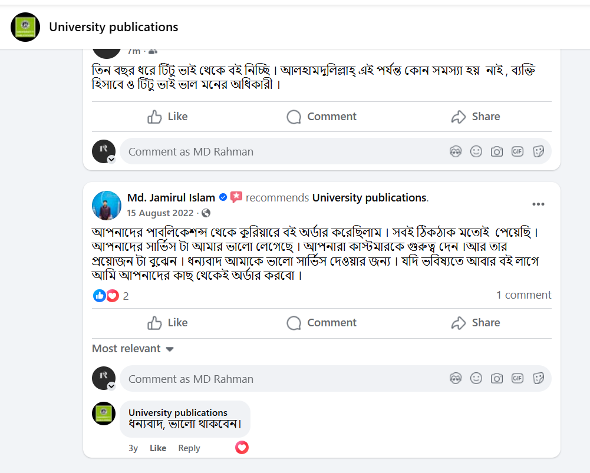Share Md. Jamirul Islam's review
This screenshot has height=473, width=590.
476,323
